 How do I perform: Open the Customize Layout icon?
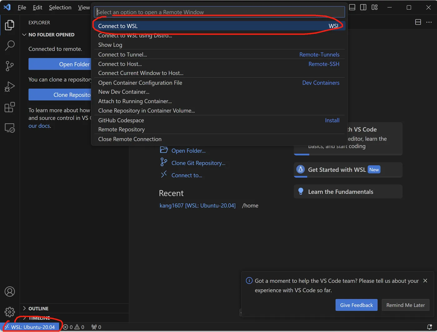pyautogui.click(x=375, y=7)
